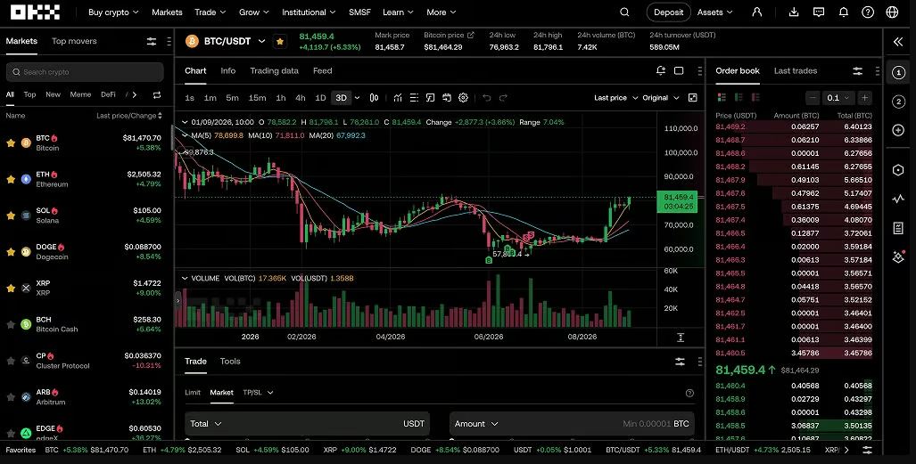The width and height of the screenshot is (916, 464).
Task: Toggle BTC/USDT favorite star in header
Action: [x=280, y=42]
